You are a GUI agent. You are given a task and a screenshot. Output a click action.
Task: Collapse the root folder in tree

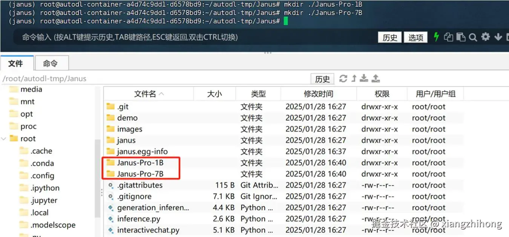point(4,138)
